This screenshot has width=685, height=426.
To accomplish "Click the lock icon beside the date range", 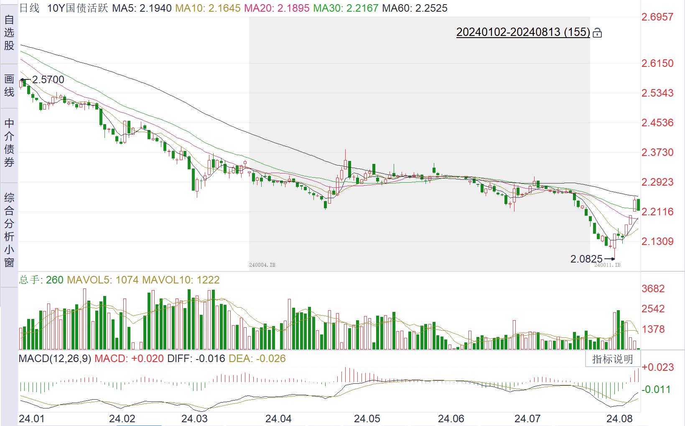I will tap(597, 33).
